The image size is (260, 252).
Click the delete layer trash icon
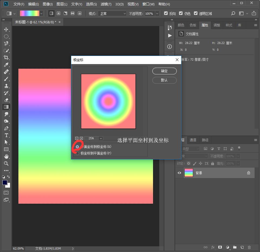pos(249,247)
